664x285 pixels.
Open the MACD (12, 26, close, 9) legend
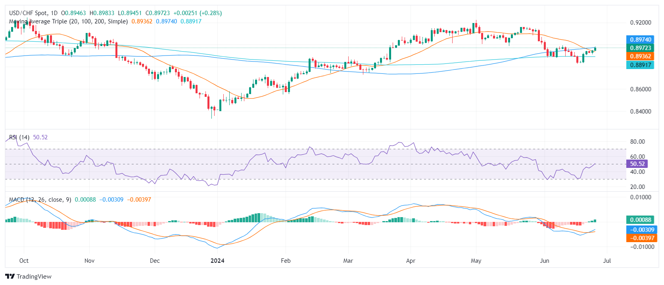pos(40,200)
